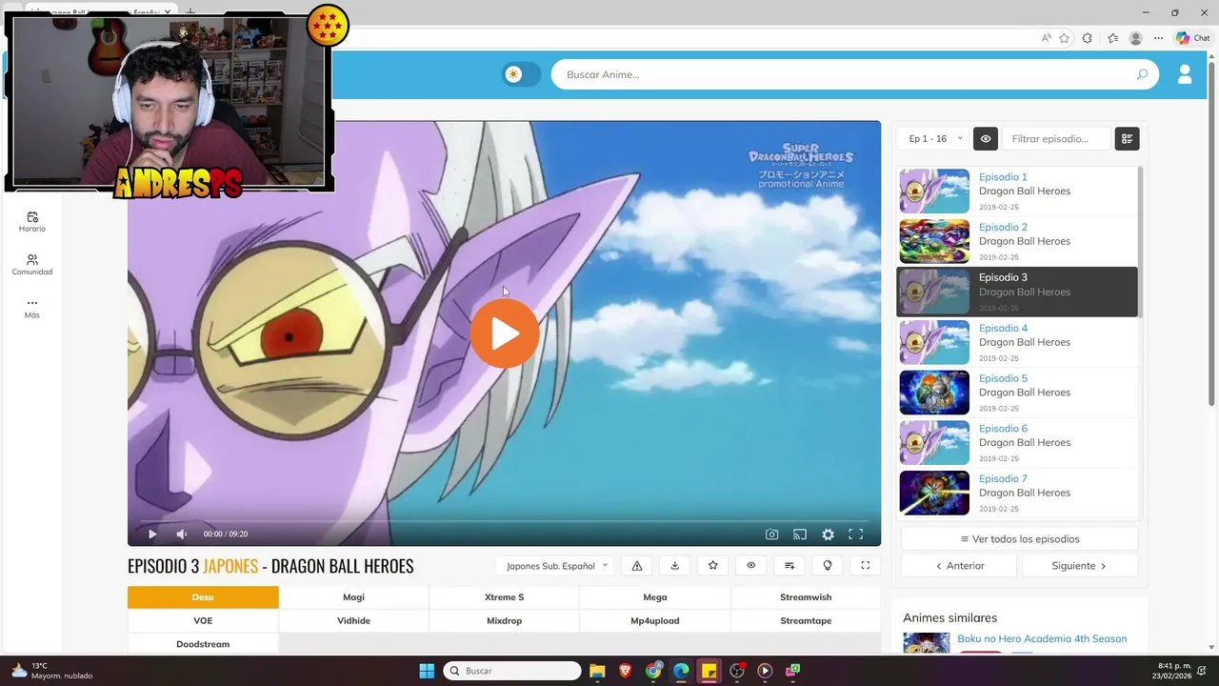The width and height of the screenshot is (1219, 686).
Task: Open Episodio 7 thumbnail
Action: coord(934,493)
